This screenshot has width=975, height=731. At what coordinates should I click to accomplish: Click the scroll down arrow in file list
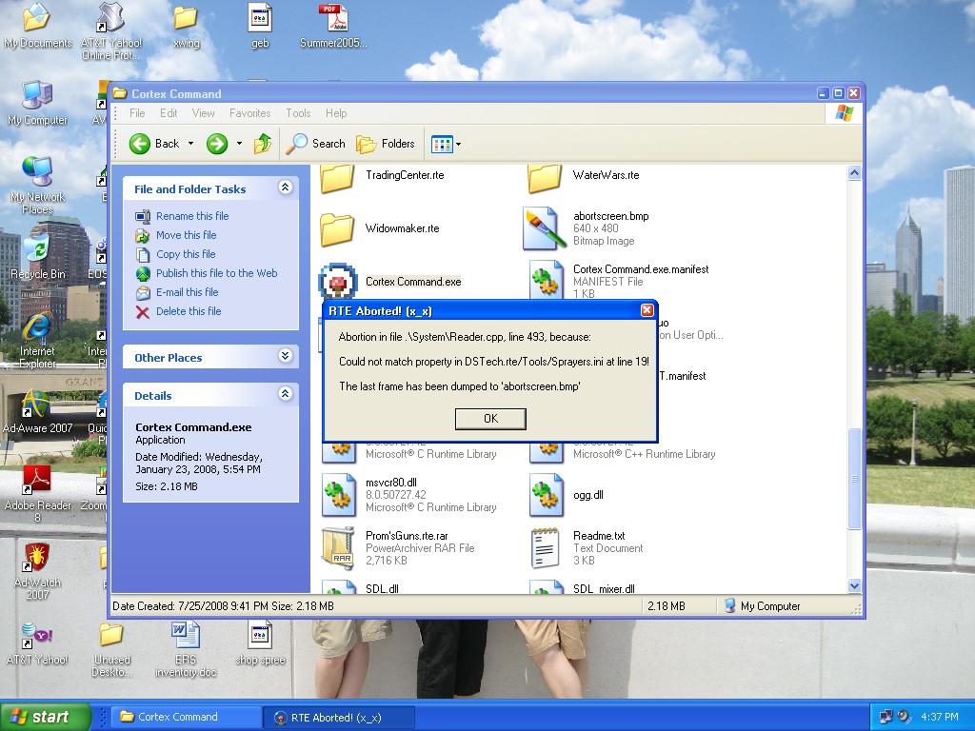click(854, 586)
